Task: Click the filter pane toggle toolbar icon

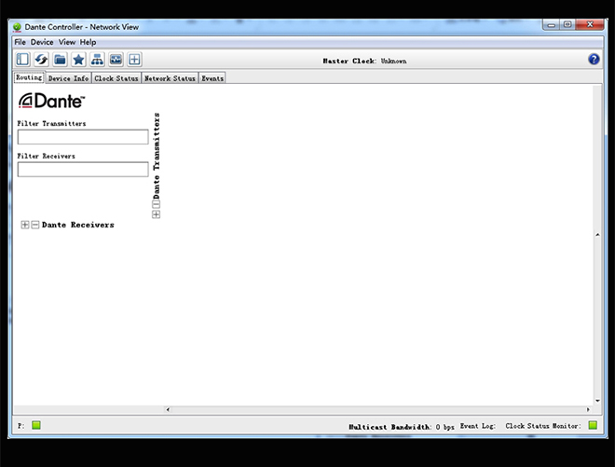Action: coord(22,60)
